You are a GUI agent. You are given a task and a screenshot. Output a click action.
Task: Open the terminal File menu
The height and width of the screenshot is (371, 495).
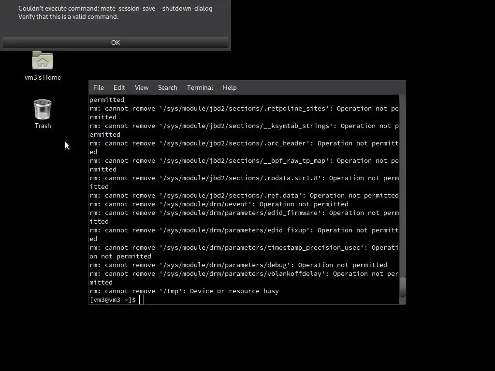pyautogui.click(x=99, y=88)
